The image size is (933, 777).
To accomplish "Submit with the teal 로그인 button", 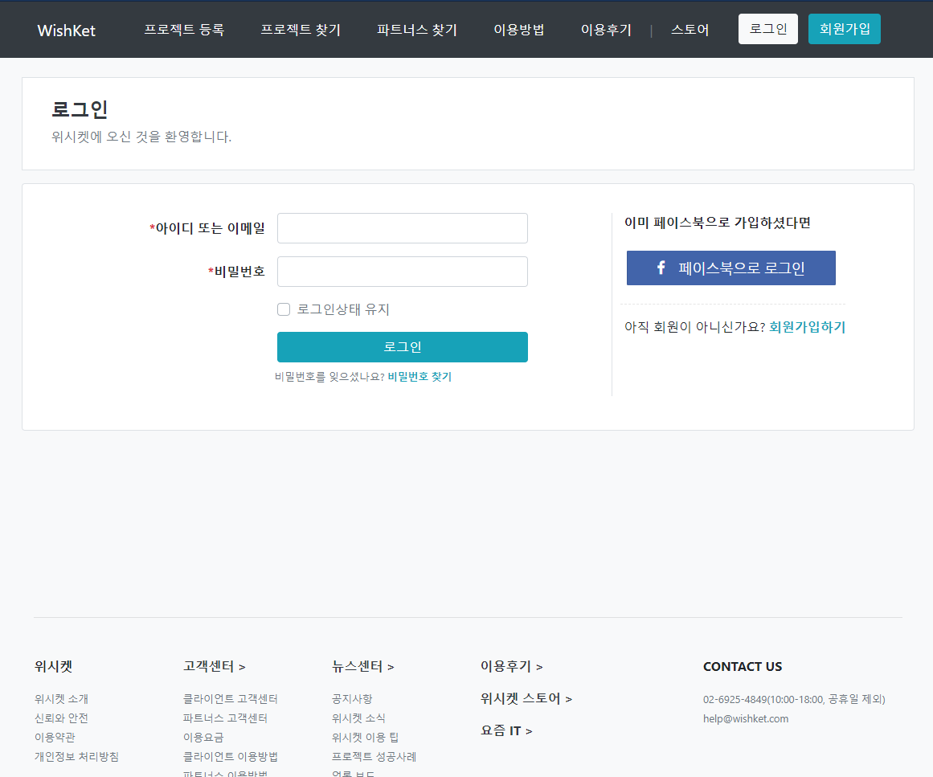I will 403,347.
